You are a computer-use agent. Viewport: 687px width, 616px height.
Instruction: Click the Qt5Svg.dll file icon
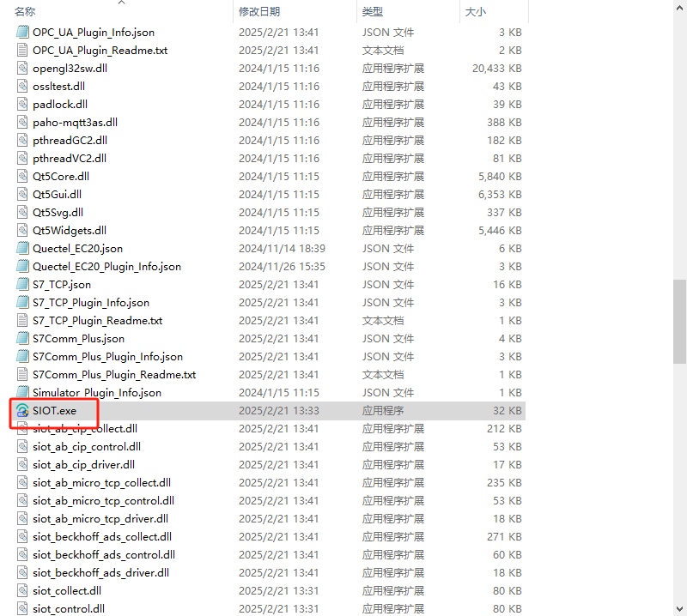[x=22, y=212]
